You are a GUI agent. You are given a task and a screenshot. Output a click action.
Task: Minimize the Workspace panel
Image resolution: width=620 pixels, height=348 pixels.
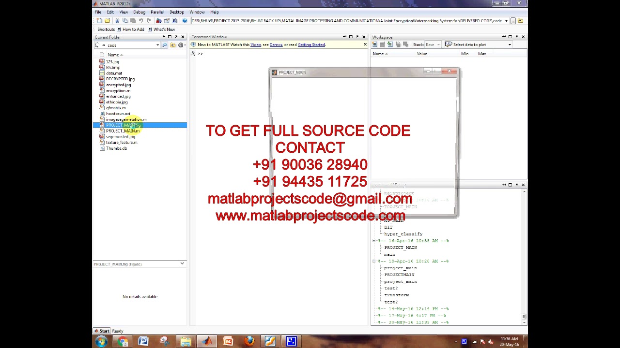pos(504,37)
